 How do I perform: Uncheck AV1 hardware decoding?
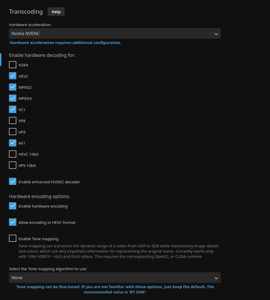13,143
